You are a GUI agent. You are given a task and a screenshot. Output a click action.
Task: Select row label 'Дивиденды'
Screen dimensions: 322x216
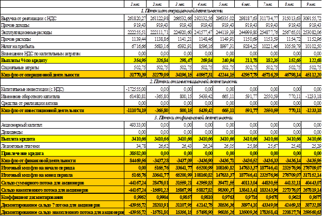tap(12, 132)
